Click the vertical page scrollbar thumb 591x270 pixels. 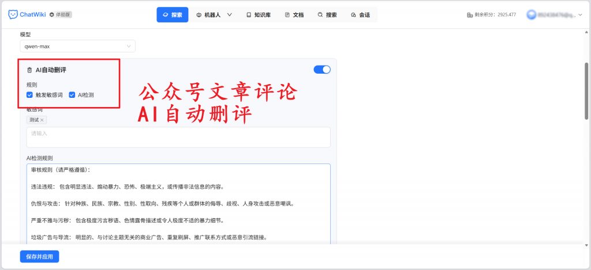pos(586,91)
